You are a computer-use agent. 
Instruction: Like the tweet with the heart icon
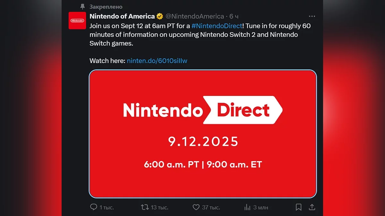click(x=196, y=207)
